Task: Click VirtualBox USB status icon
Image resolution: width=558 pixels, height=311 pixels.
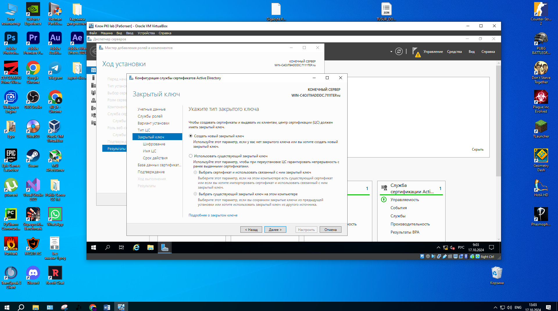Action: (444, 256)
